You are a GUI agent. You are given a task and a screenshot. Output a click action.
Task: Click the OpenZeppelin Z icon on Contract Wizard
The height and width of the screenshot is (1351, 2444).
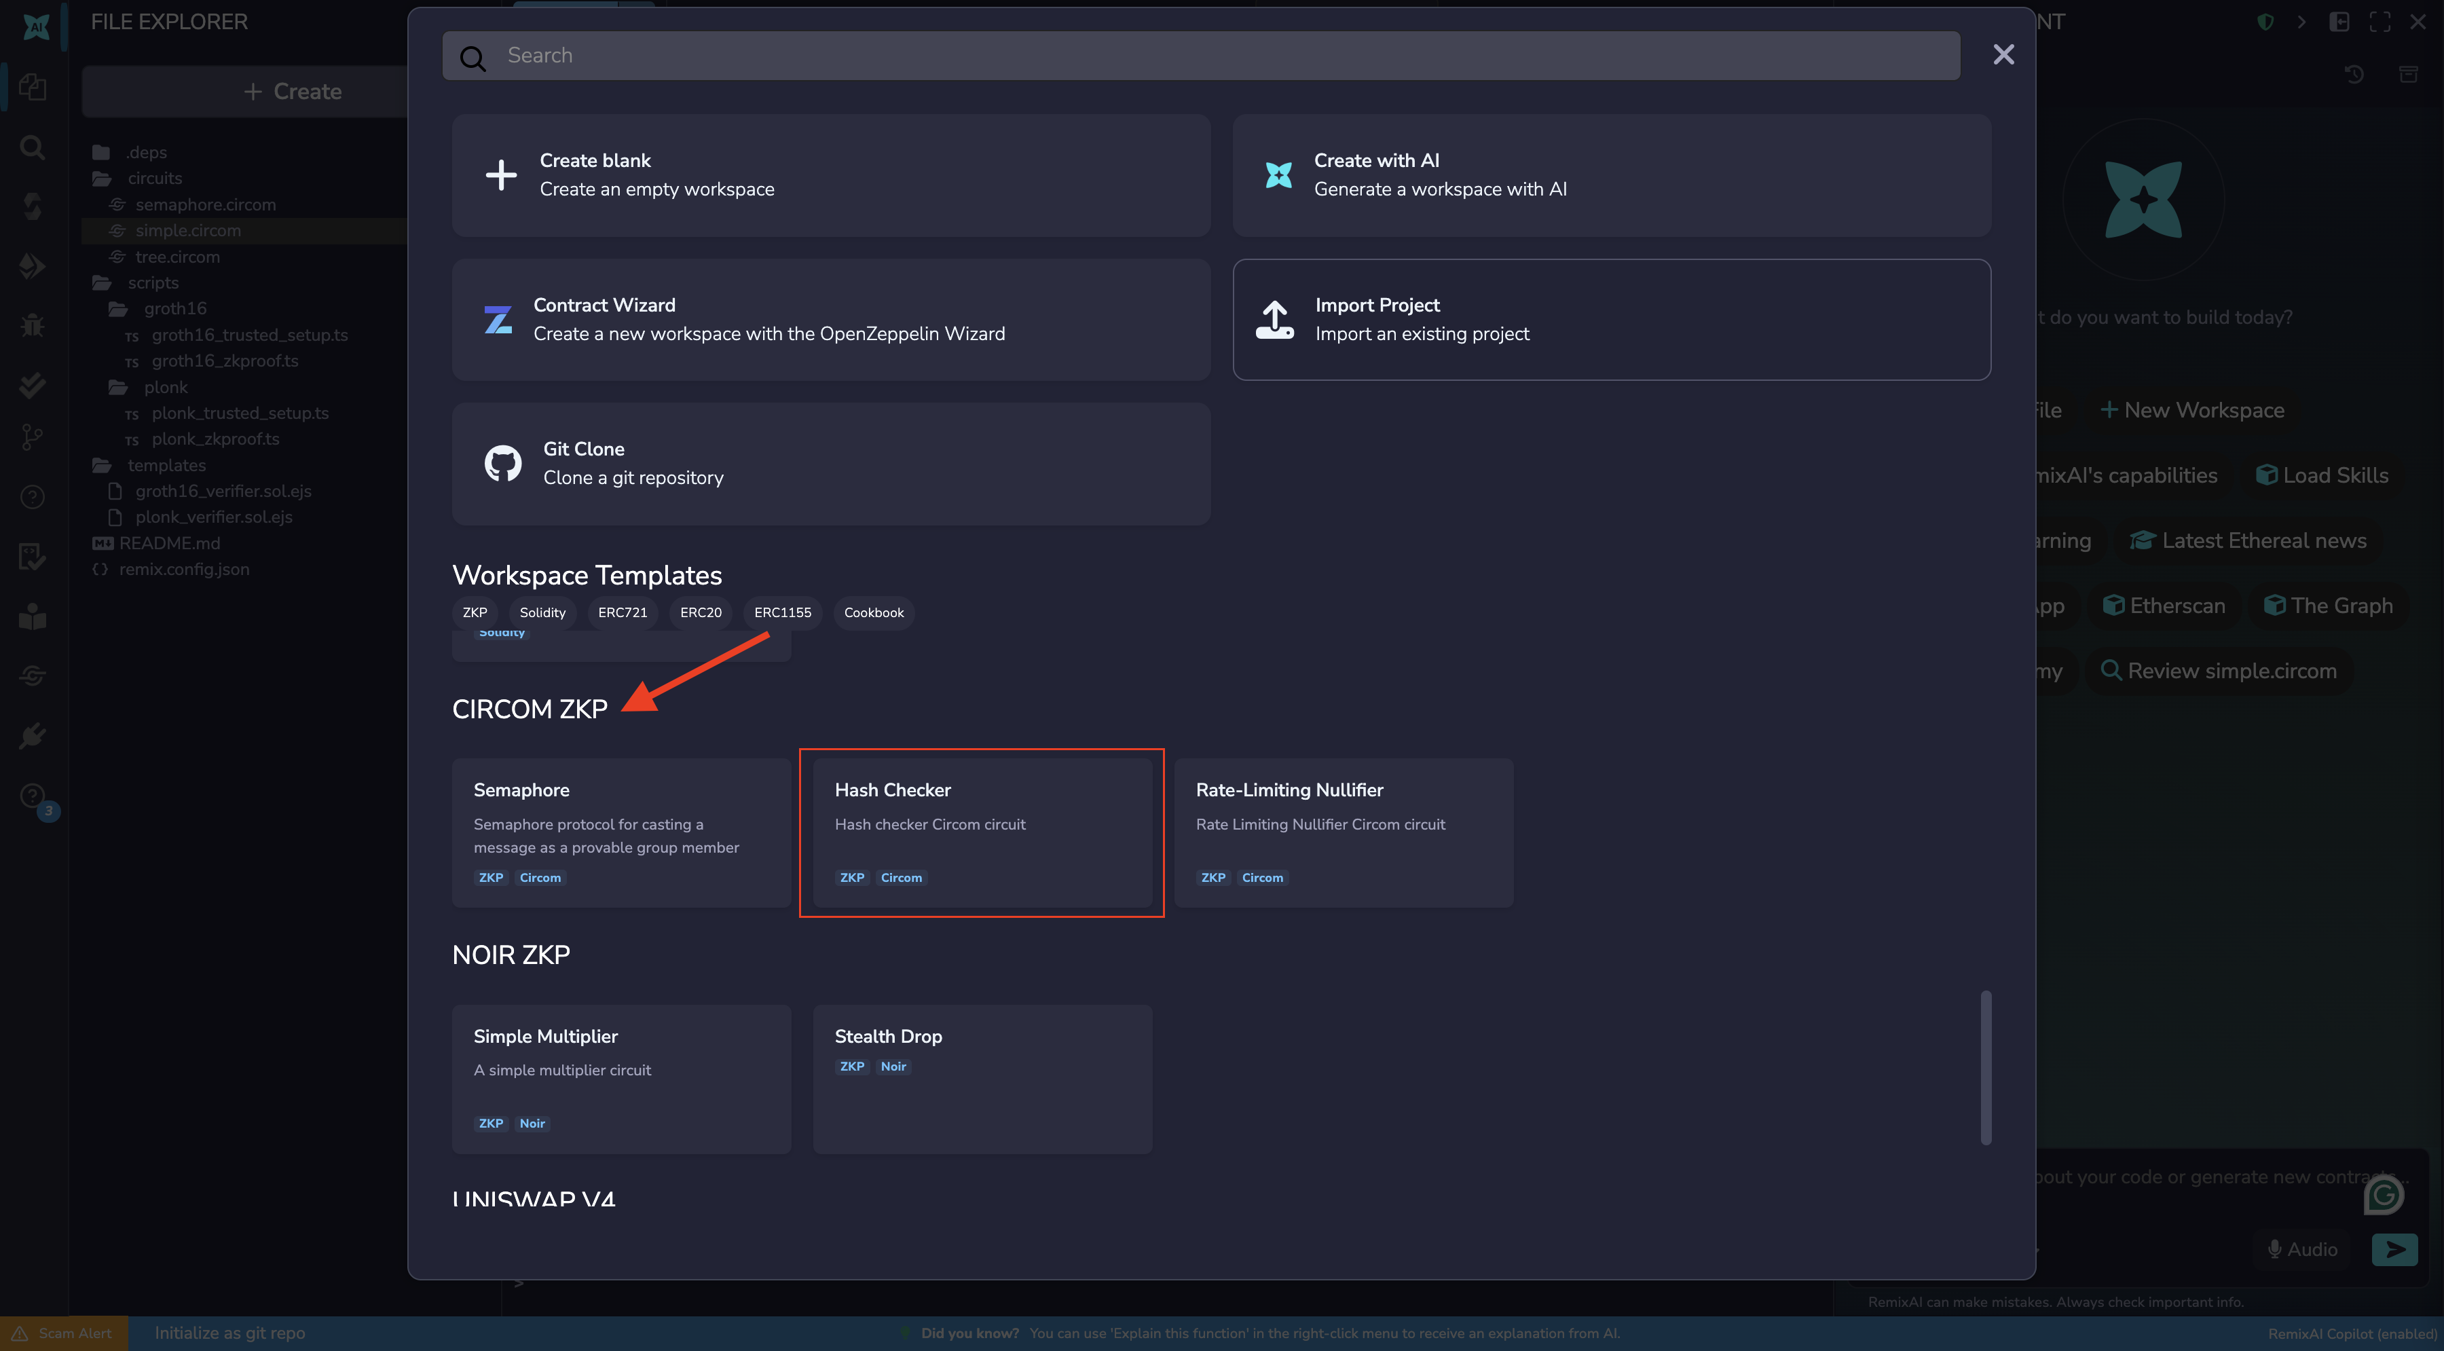tap(498, 320)
